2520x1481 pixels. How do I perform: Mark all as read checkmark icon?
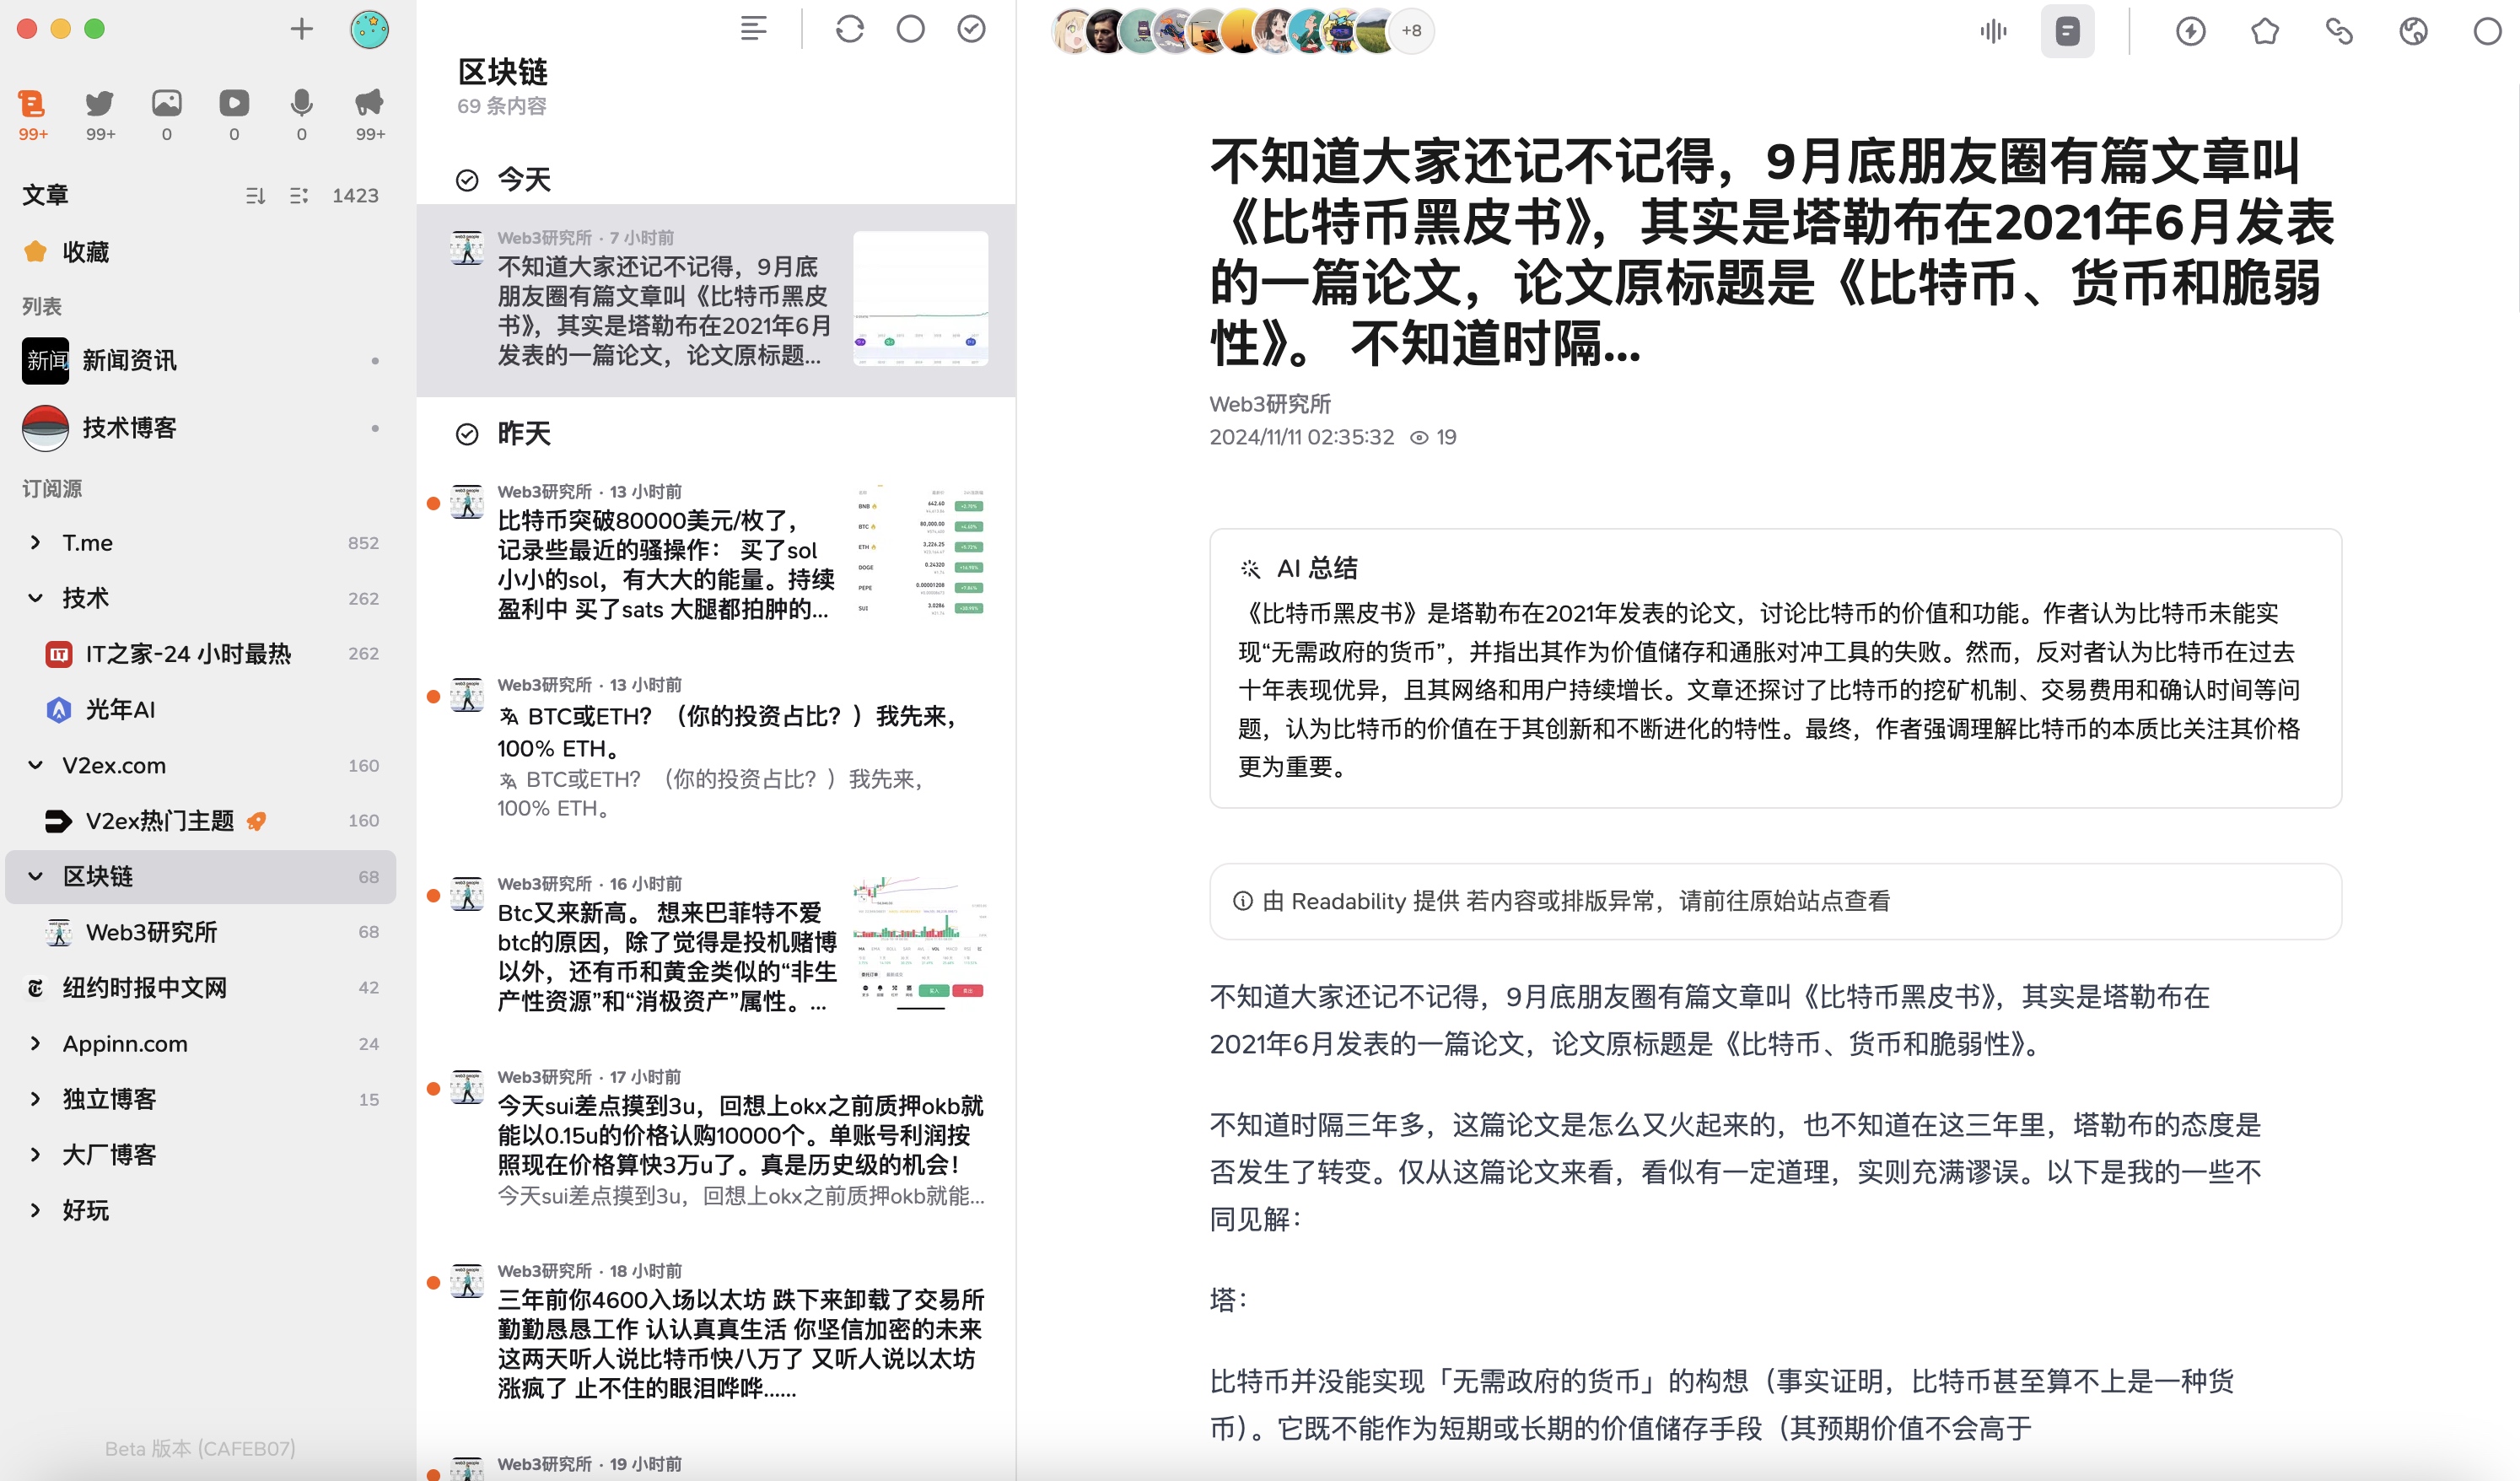(x=972, y=29)
